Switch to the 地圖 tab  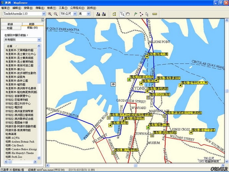click(11, 28)
